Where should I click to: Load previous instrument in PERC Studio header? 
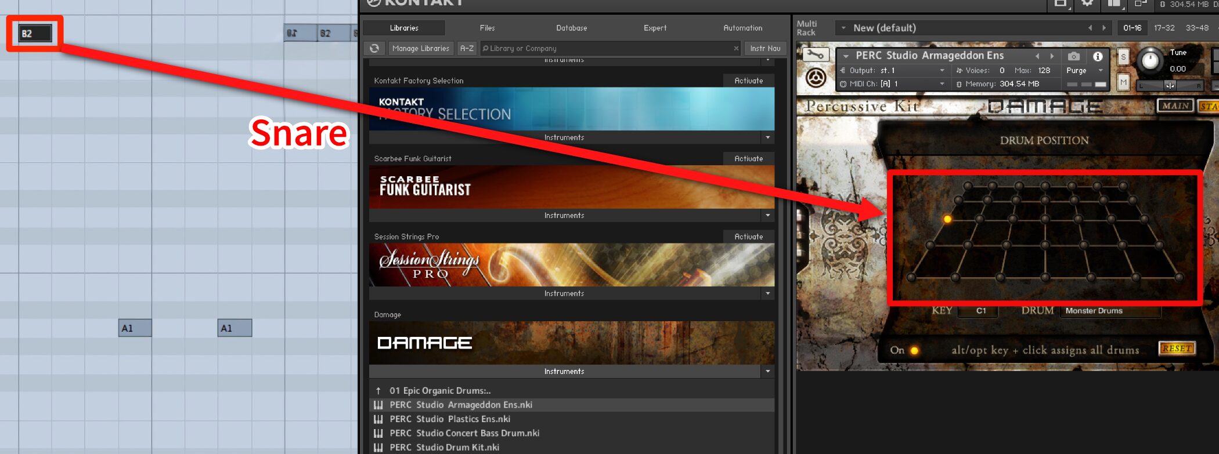click(1037, 56)
